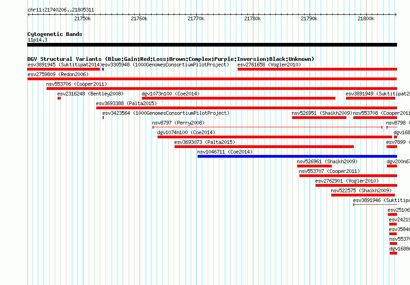Click the red bar under nsv522575

[363, 195]
